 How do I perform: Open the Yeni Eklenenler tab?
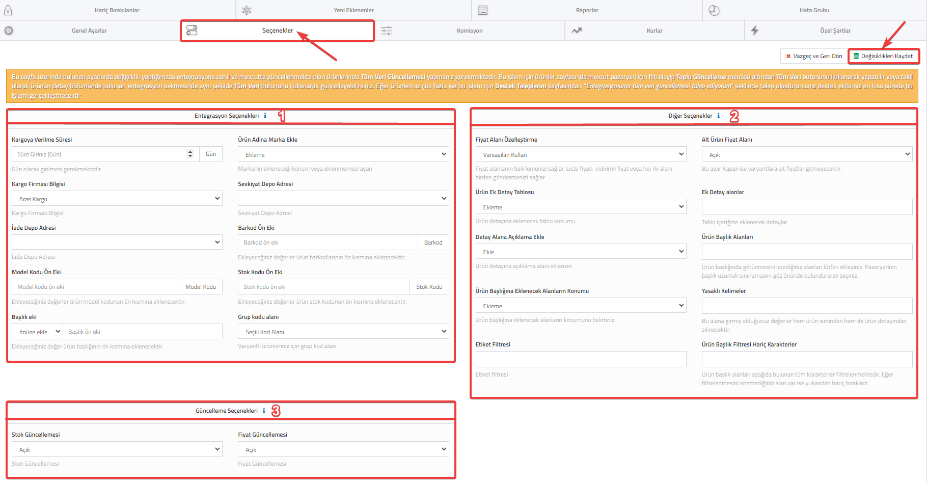tap(354, 10)
